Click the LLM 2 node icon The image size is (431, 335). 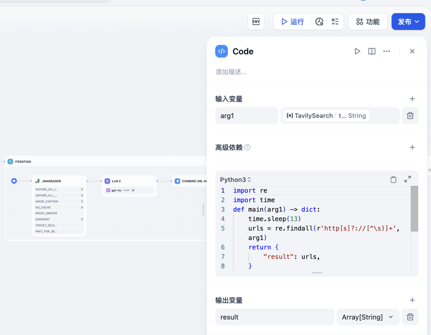[107, 181]
